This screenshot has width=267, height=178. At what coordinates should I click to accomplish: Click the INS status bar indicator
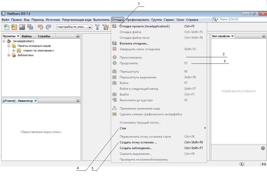coord(264,164)
